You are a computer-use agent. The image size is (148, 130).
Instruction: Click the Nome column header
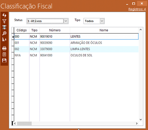104,30
